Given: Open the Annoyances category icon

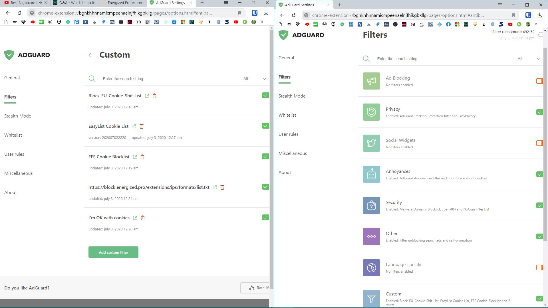Looking at the screenshot, I should point(371,174).
